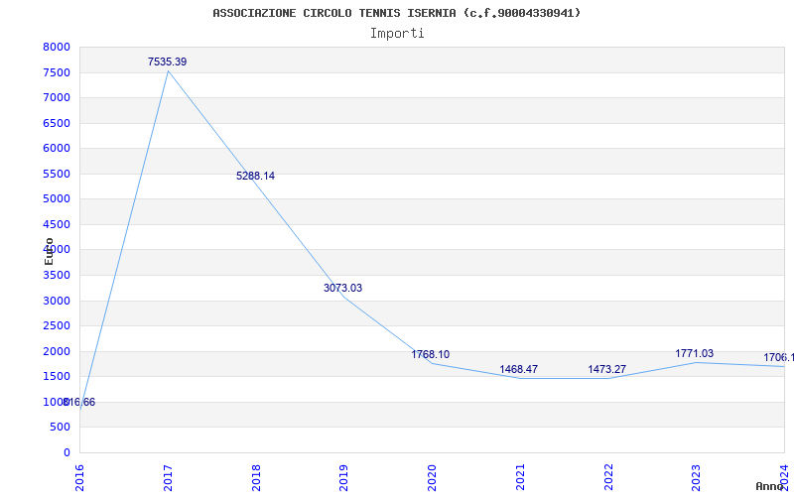Select the 2018 x-axis year label
This screenshot has height=496, width=794.
[256, 478]
